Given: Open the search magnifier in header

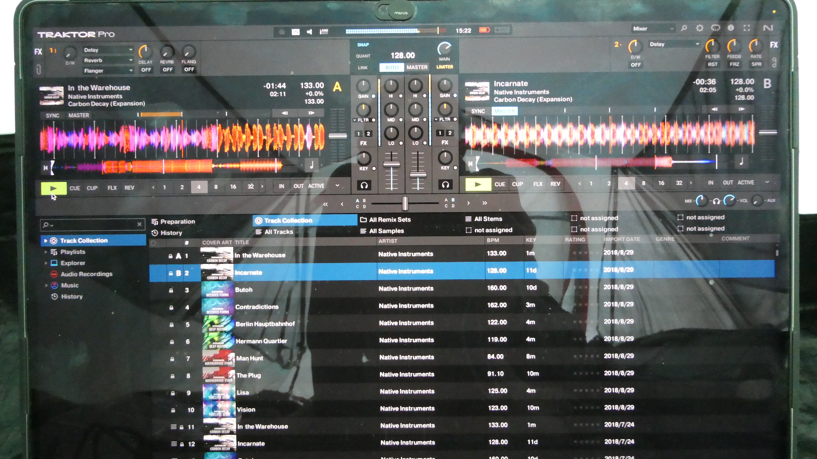Looking at the screenshot, I should click(x=684, y=28).
